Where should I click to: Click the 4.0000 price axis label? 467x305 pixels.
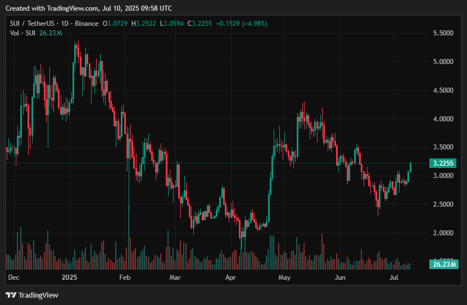[x=443, y=119]
